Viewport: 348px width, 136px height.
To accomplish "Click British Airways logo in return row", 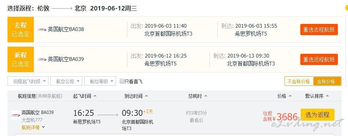I will 42,59.
